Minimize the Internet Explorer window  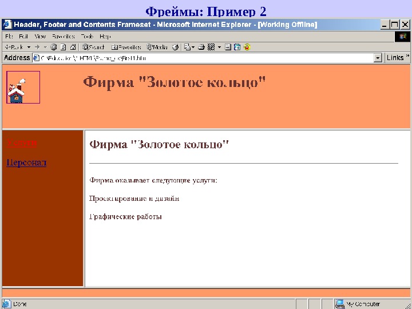[x=385, y=25]
